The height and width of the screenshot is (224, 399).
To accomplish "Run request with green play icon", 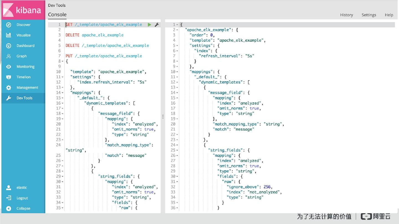I will pyautogui.click(x=149, y=25).
